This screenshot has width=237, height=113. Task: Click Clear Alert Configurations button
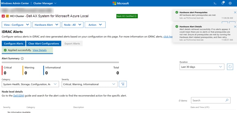pyautogui.click(x=44, y=43)
